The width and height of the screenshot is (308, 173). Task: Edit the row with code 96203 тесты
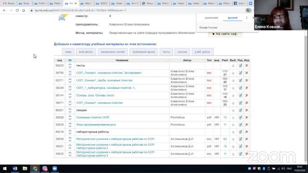point(241,66)
